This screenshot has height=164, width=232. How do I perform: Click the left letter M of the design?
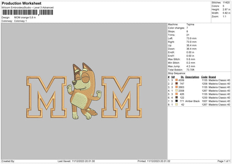(46, 97)
